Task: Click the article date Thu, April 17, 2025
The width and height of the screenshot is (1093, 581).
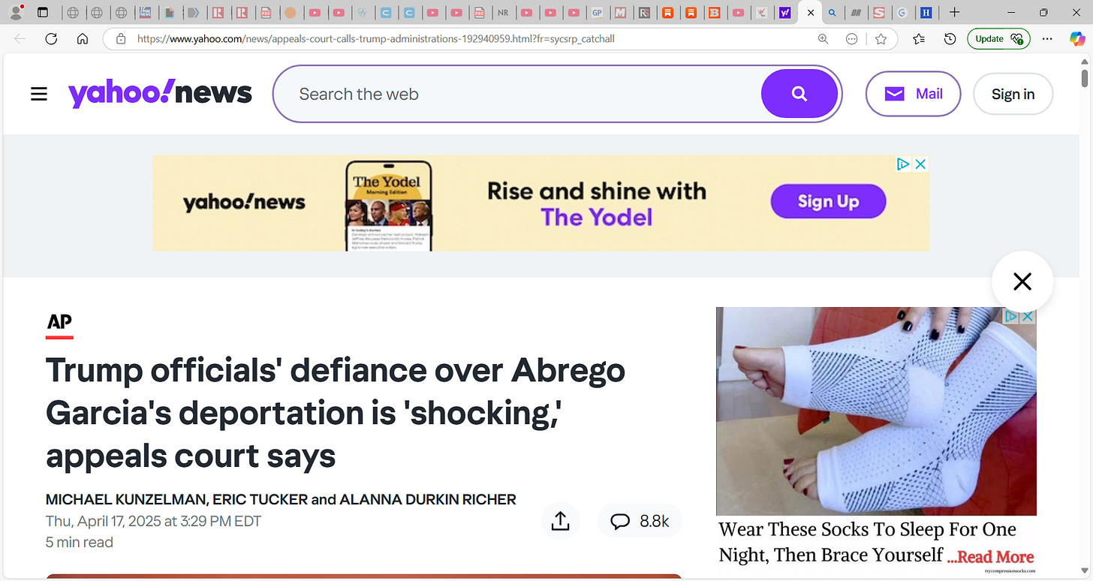Action: 153,521
